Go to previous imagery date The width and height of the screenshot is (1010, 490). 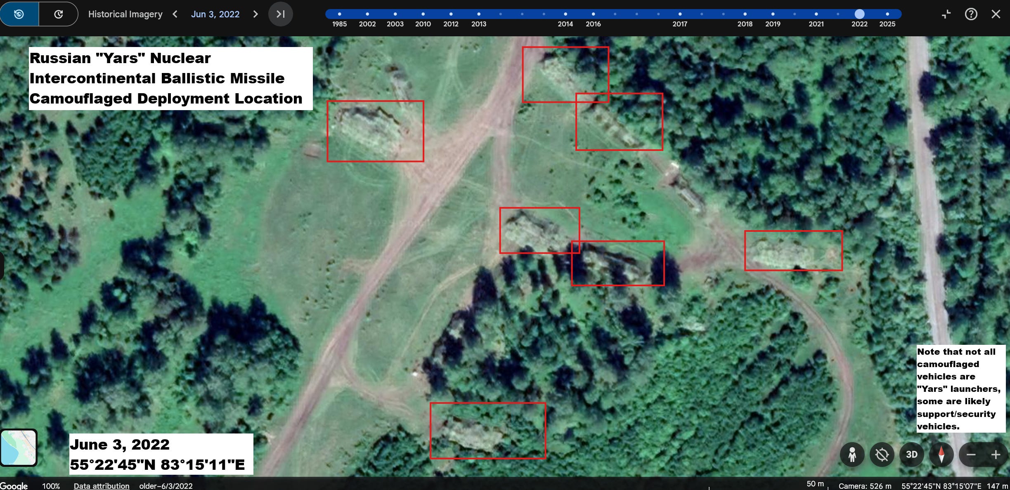(x=175, y=14)
